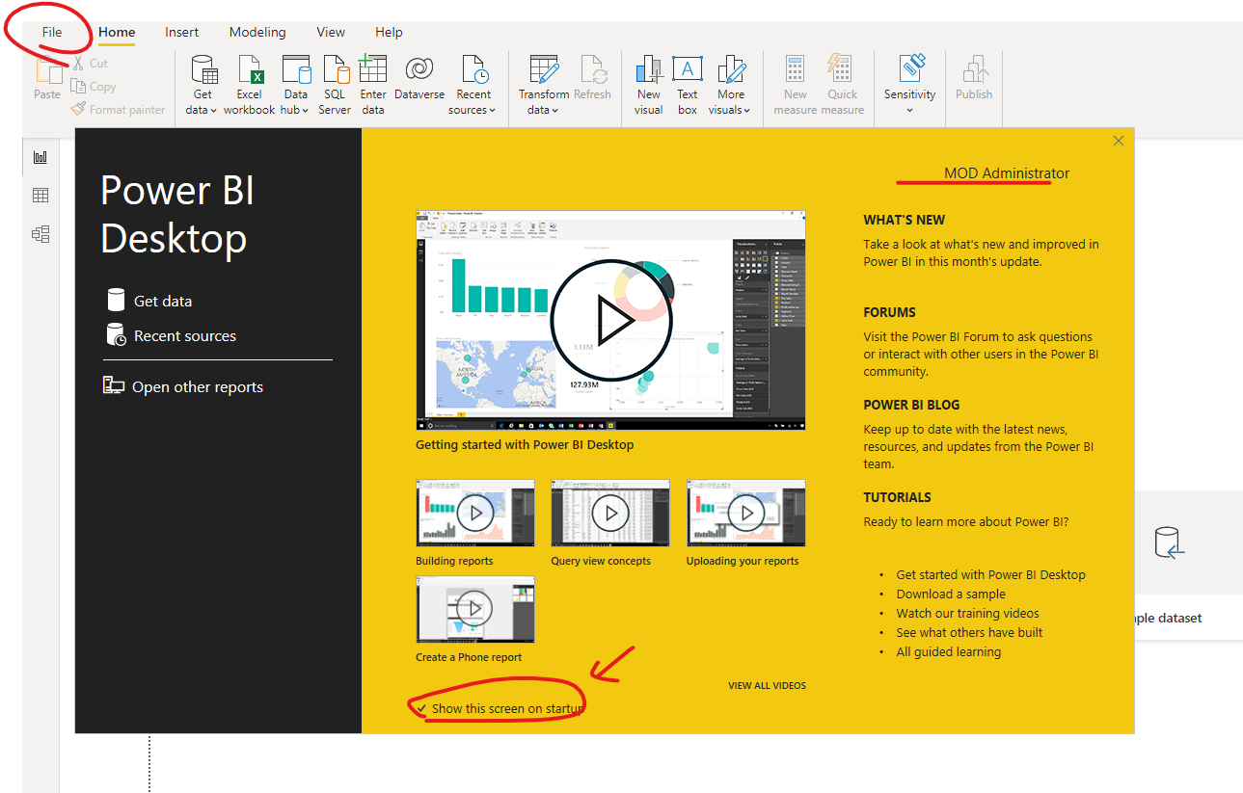Image resolution: width=1243 pixels, height=793 pixels.
Task: Expand the Data hub dropdown
Action: pyautogui.click(x=296, y=85)
